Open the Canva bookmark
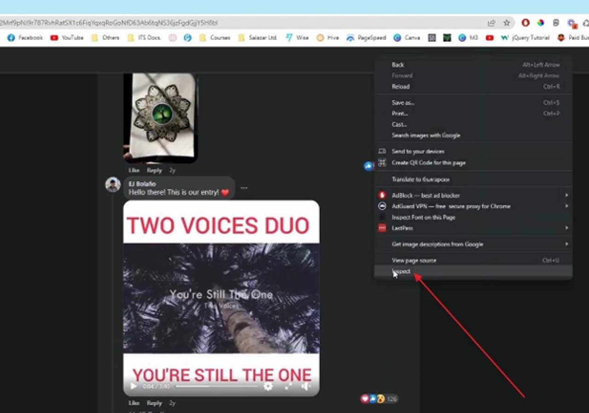Image resolution: width=589 pixels, height=413 pixels. [407, 38]
